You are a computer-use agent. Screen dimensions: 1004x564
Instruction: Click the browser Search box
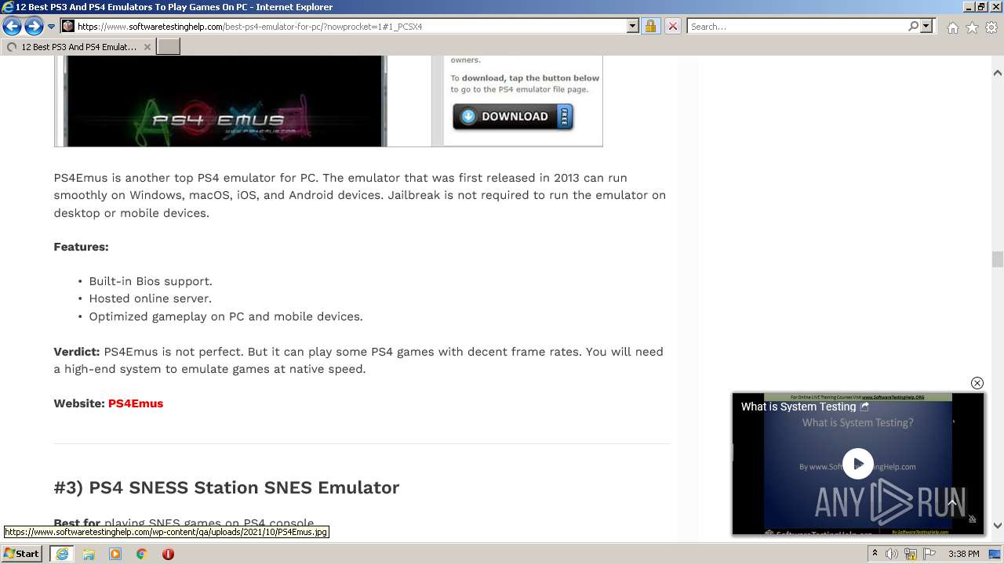(x=797, y=27)
